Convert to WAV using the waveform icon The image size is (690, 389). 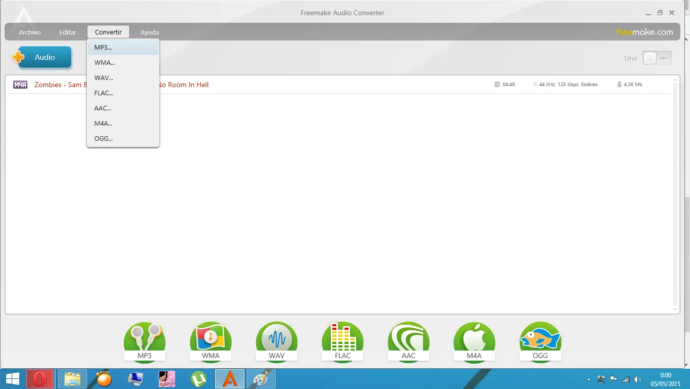point(277,342)
